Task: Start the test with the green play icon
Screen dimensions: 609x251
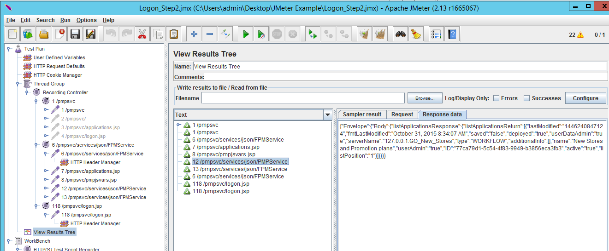Action: tap(246, 34)
